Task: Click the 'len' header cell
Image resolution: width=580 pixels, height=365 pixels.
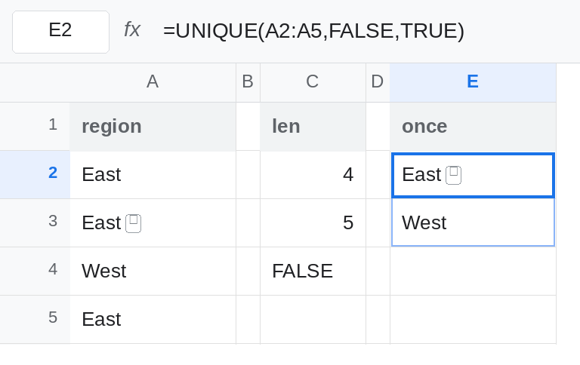Action: [313, 127]
